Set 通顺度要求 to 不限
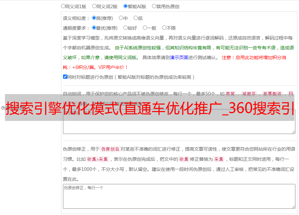 (x=164, y=28)
